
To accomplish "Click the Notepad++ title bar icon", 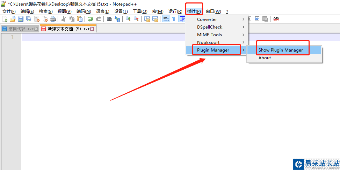I will 3,4.
